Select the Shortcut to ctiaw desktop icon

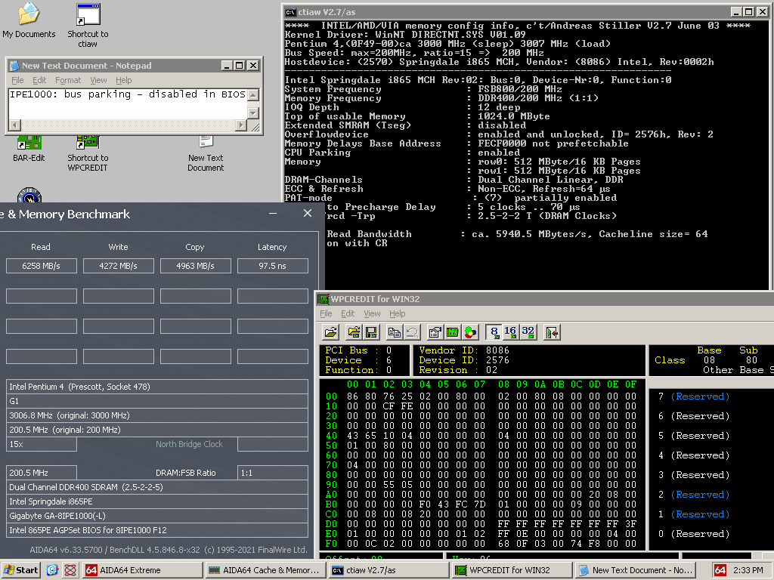pos(88,25)
